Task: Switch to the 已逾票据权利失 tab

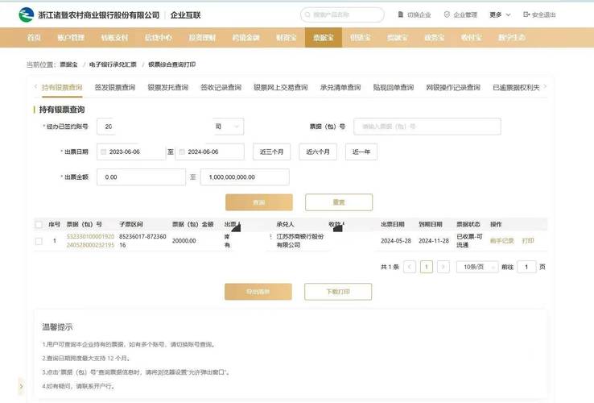Action: point(516,88)
